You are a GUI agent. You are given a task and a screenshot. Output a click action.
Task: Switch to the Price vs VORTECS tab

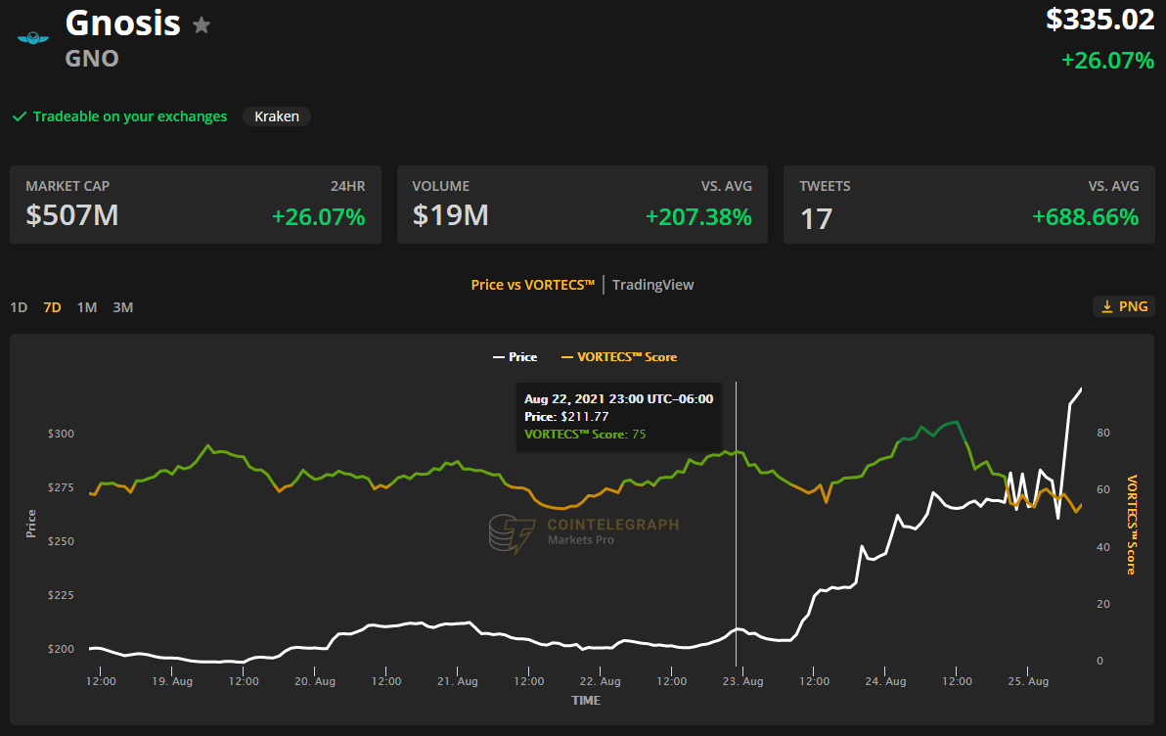tap(532, 285)
